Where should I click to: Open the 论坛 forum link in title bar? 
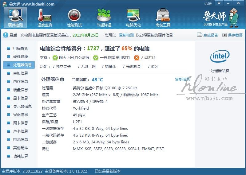coord(208,4)
